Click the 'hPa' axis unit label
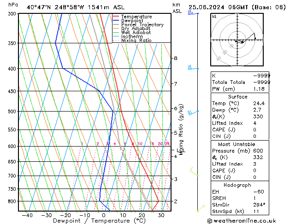 click(x=13, y=5)
